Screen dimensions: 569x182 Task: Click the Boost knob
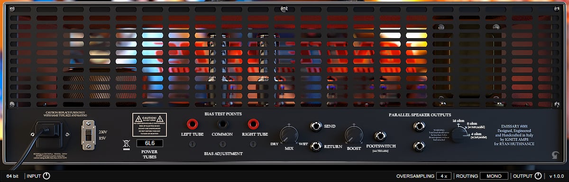coord(354,135)
